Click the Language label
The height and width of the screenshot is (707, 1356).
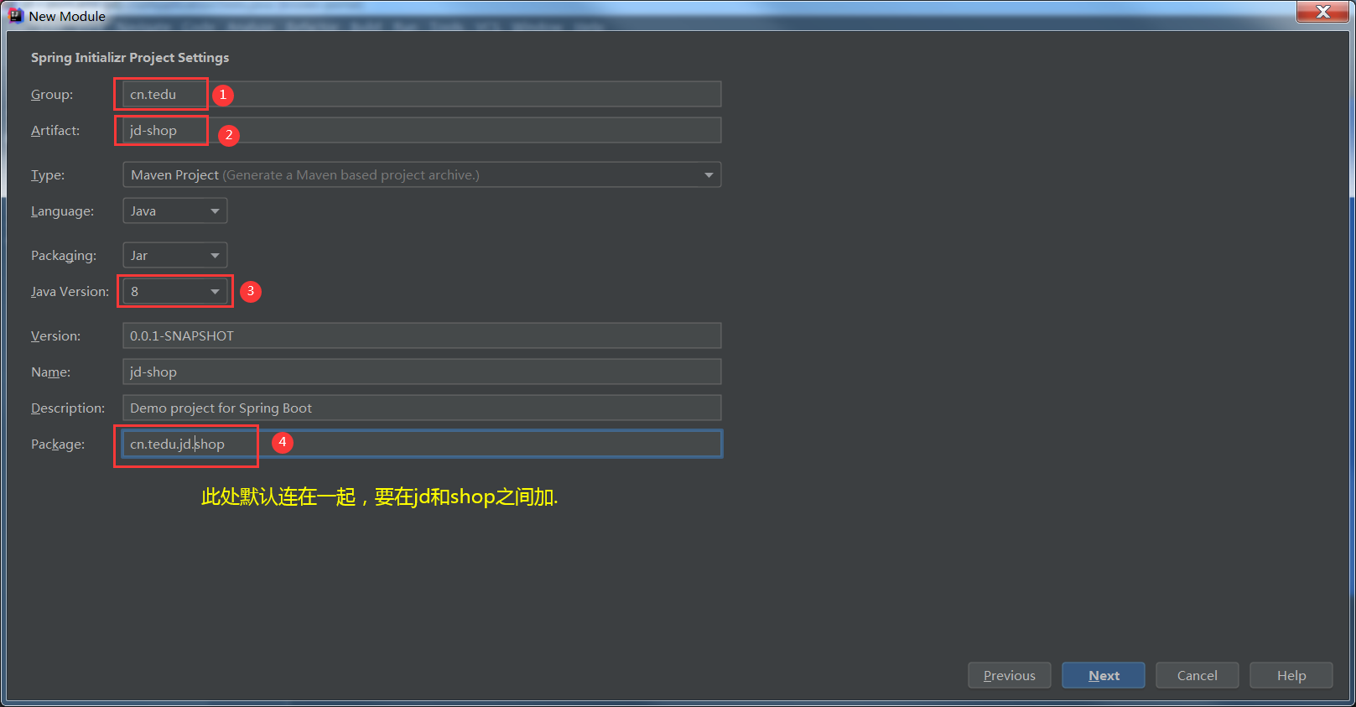pyautogui.click(x=62, y=211)
